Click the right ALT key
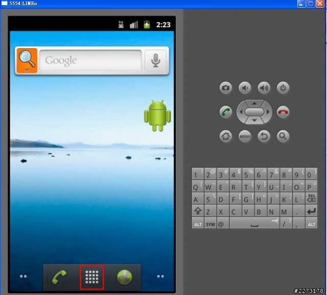This screenshot has width=327, height=295. click(311, 223)
